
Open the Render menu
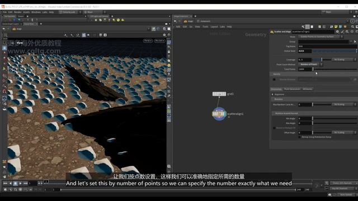click(17, 12)
